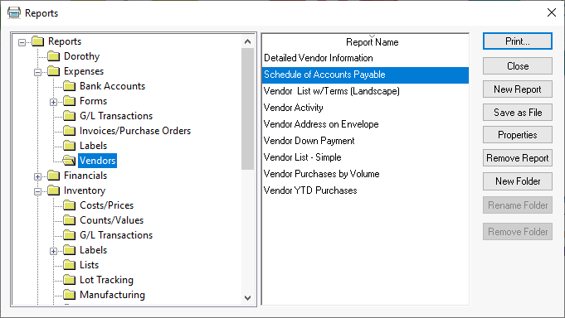Click the Bank Accounts folder icon
Screen dimensions: 565x318
pyautogui.click(x=69, y=86)
